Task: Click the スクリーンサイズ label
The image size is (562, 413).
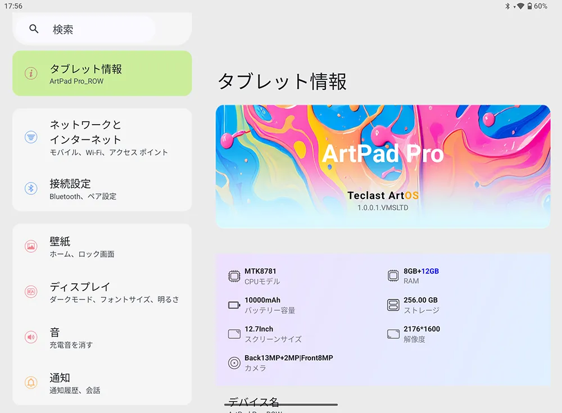Action: [x=273, y=339]
